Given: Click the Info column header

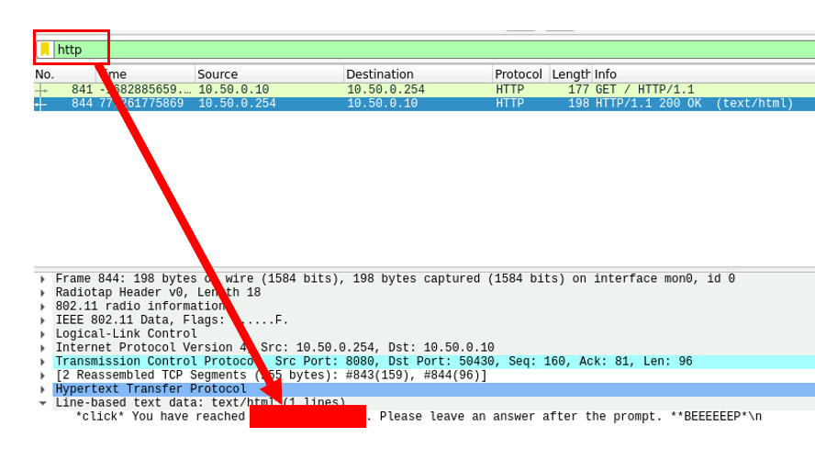Looking at the screenshot, I should pyautogui.click(x=698, y=74).
